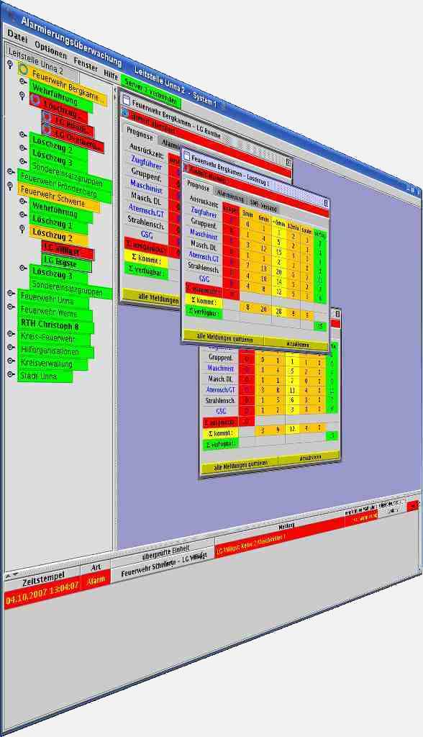The width and height of the screenshot is (423, 737).
Task: Click the Alarm cell in the Art column
Action: pos(96,581)
